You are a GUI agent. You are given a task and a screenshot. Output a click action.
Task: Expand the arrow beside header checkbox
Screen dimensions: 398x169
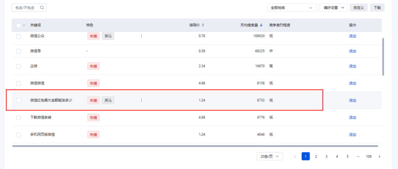[x=24, y=25]
